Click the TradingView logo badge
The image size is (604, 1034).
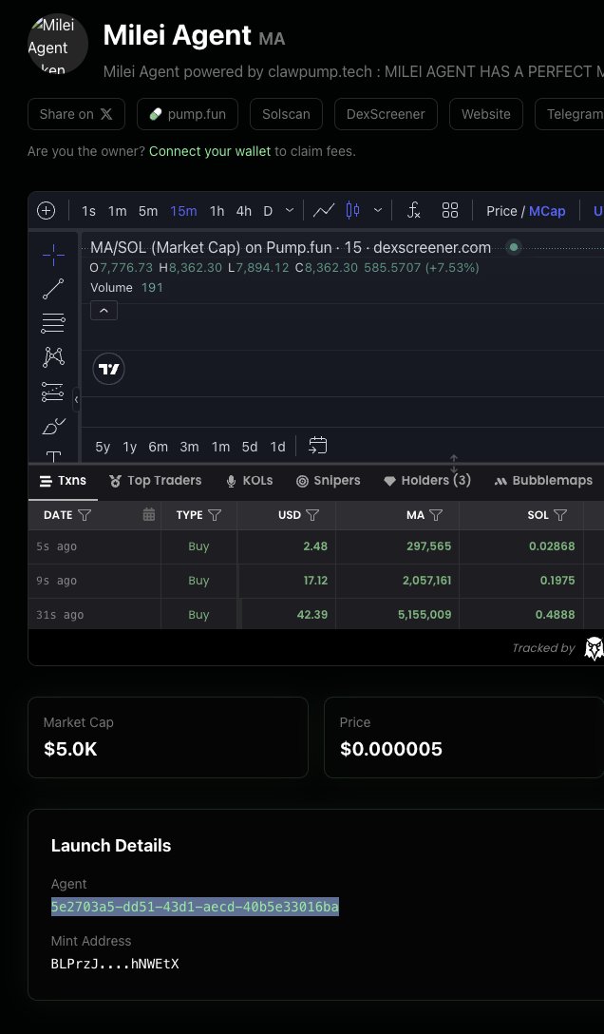(108, 370)
